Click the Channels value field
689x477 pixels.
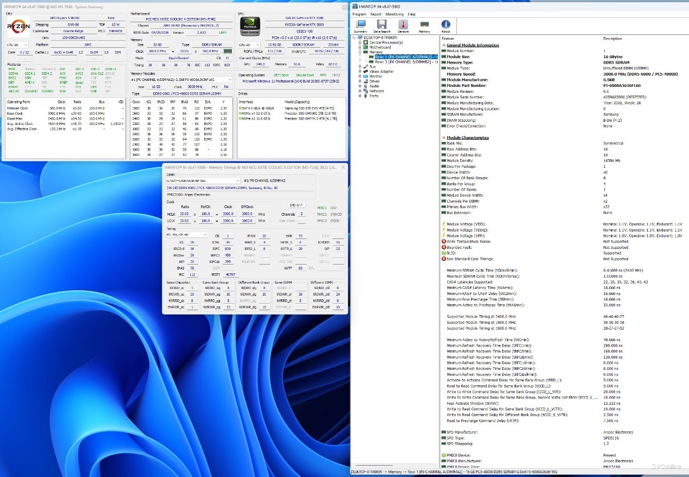click(x=302, y=214)
